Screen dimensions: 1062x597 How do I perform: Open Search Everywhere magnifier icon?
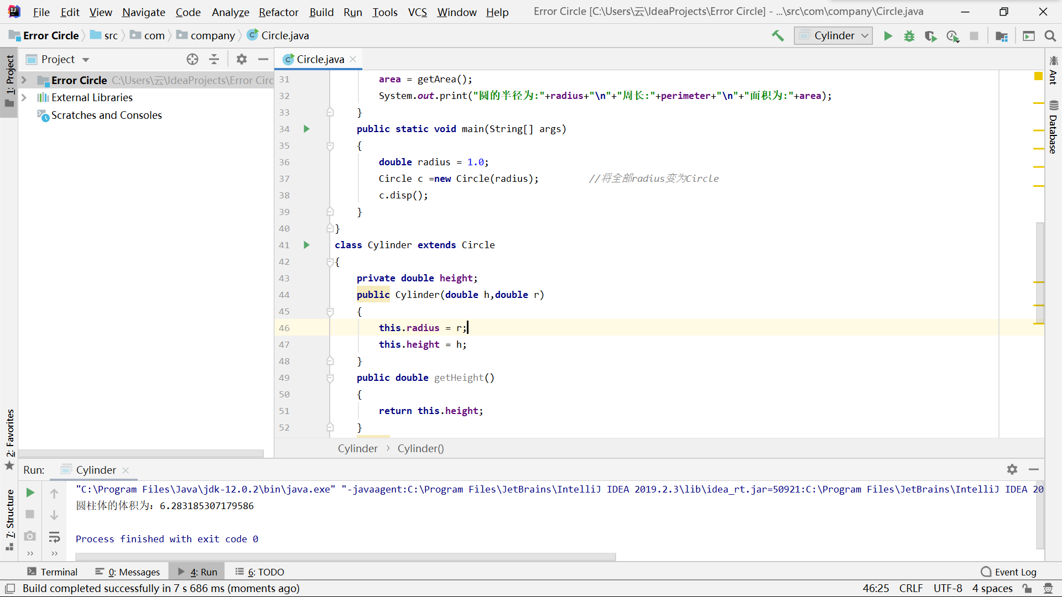click(x=1050, y=36)
